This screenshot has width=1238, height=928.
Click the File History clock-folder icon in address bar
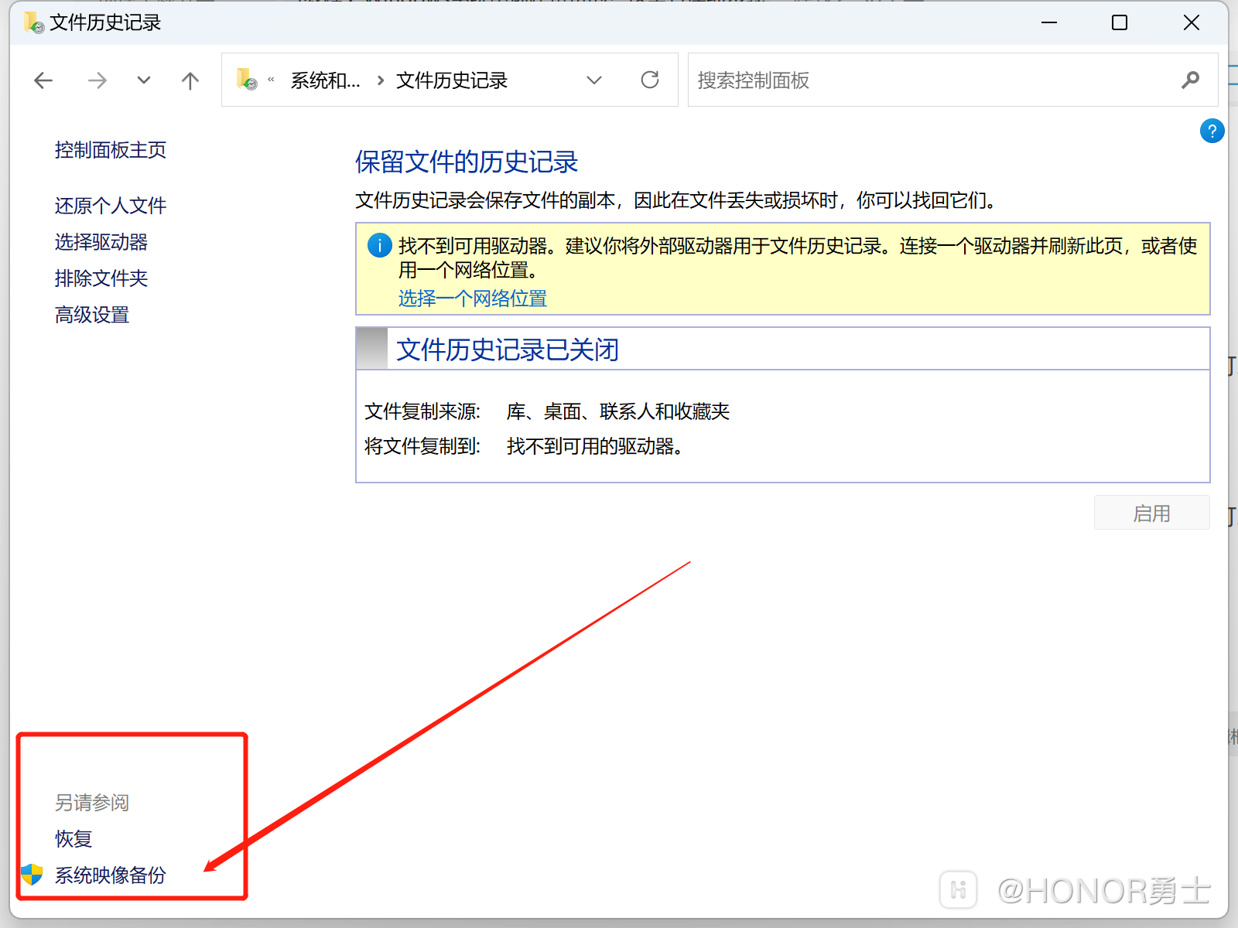coord(245,80)
